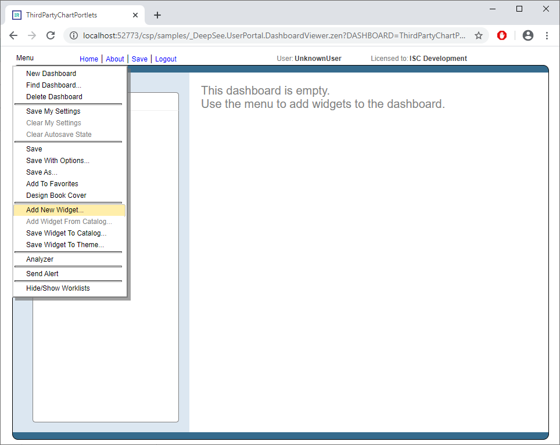Screen dimensions: 560x445
Task: Click Clear My Settings entry
Action: click(x=70, y=123)
